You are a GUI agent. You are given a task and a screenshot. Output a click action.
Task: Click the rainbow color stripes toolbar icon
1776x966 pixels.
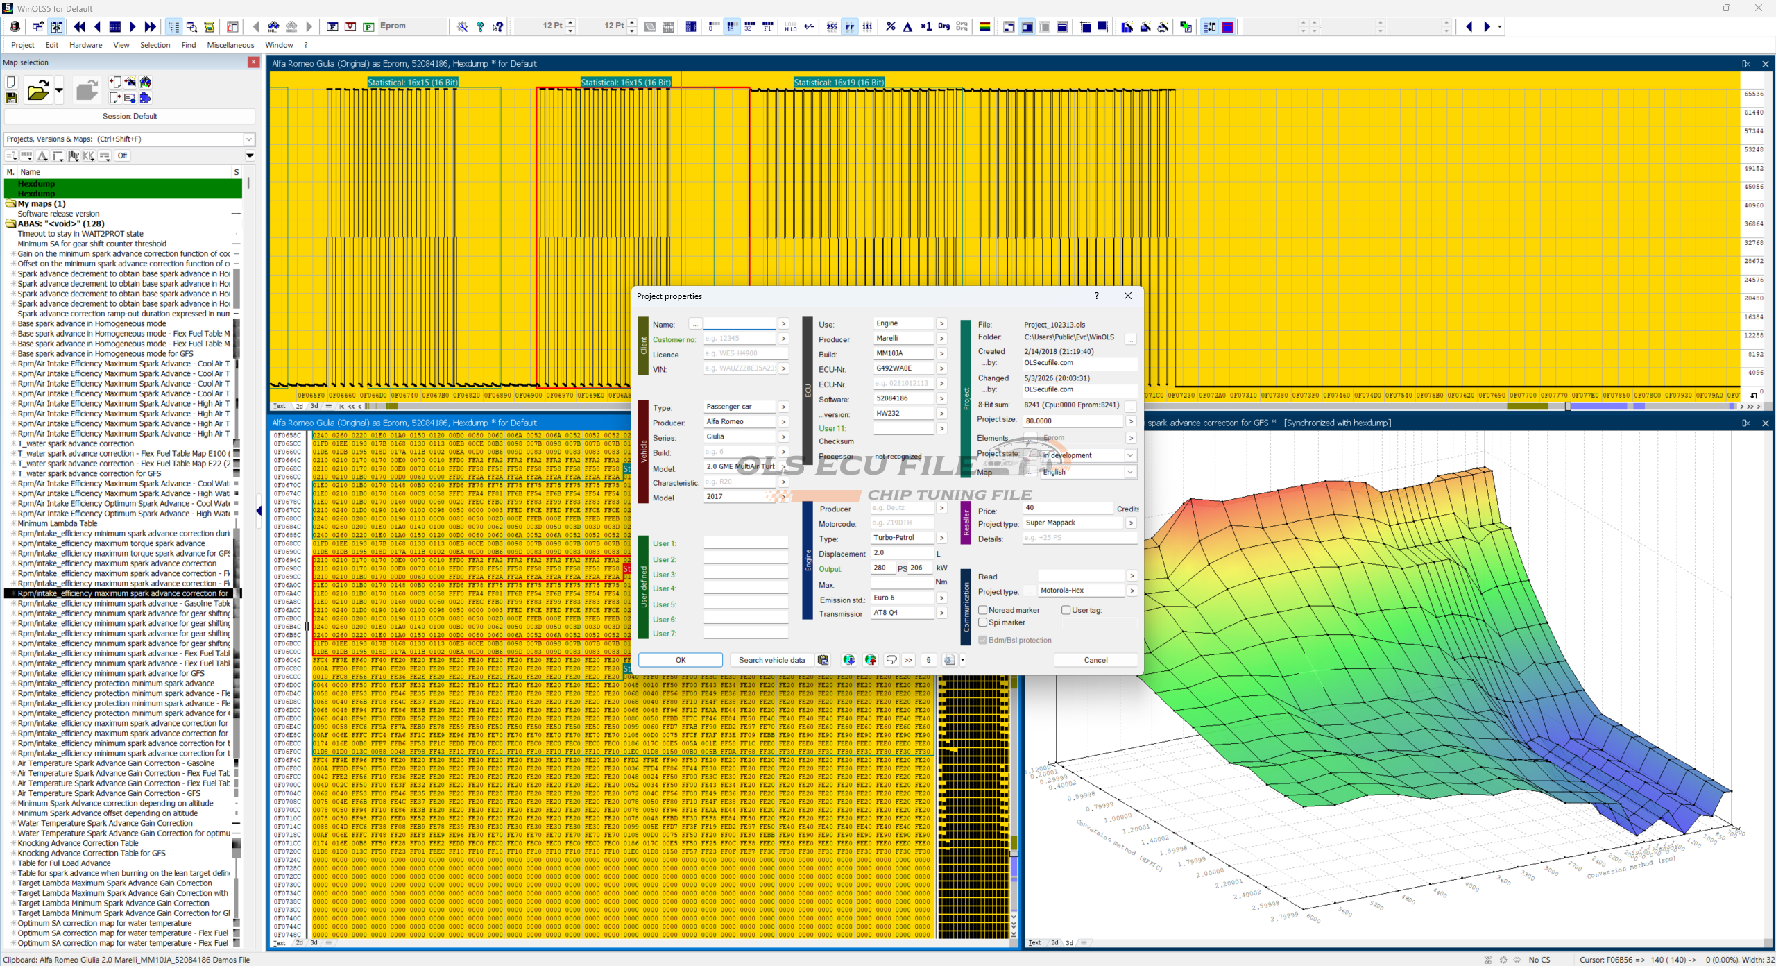[x=984, y=26]
